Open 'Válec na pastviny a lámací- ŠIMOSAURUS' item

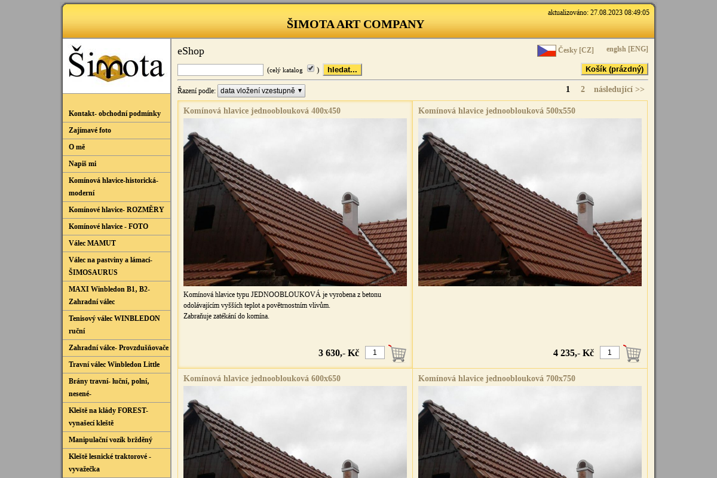tap(117, 266)
